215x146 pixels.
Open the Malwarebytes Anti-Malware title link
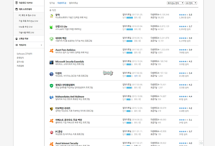tap(70, 96)
